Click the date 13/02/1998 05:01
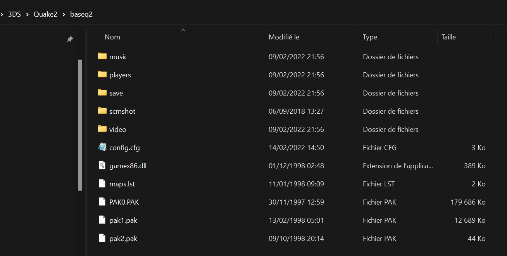507x256 pixels. 296,220
